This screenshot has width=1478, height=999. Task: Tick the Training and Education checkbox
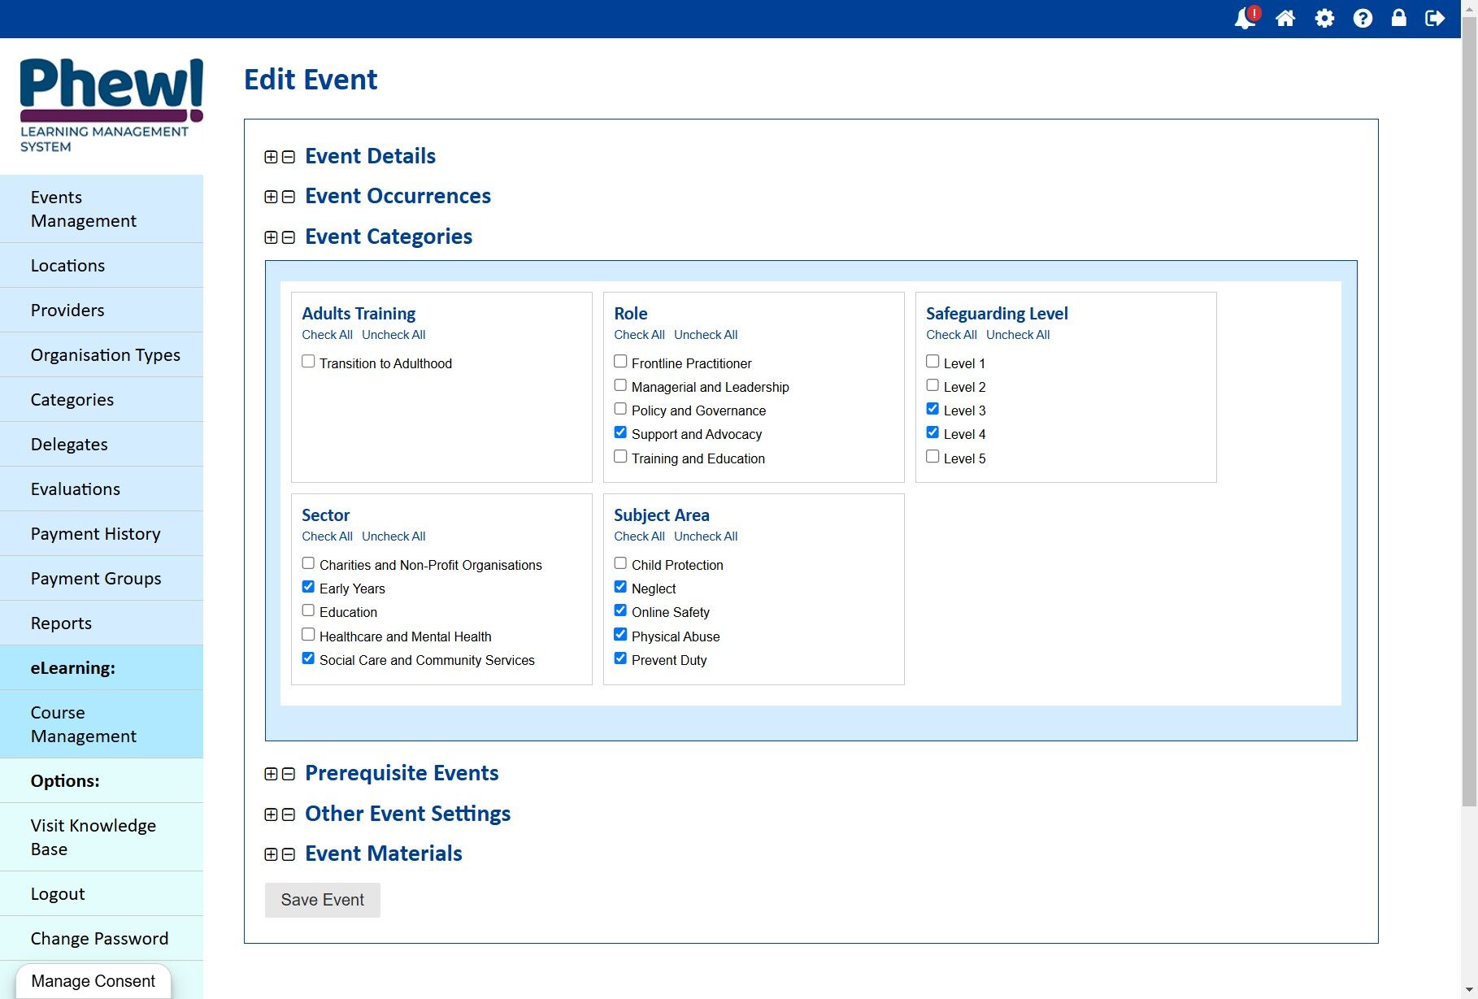point(620,457)
